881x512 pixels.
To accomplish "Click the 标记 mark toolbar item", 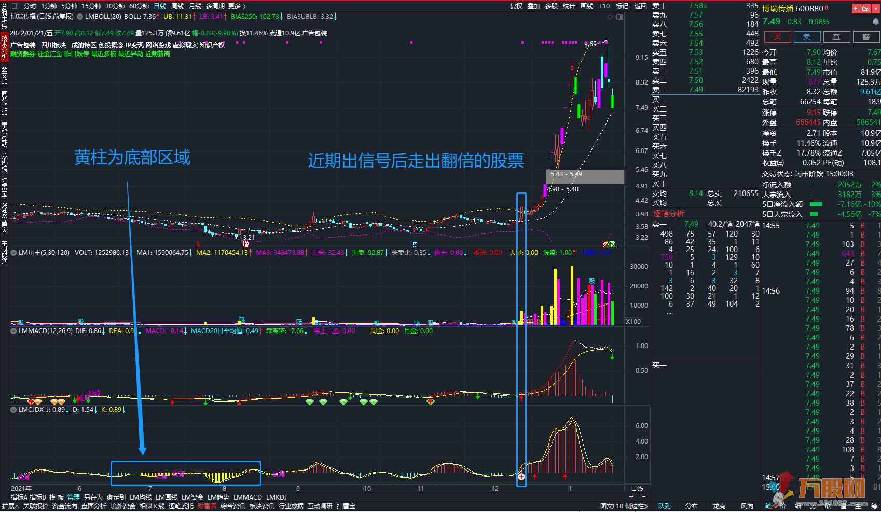I will [x=622, y=6].
